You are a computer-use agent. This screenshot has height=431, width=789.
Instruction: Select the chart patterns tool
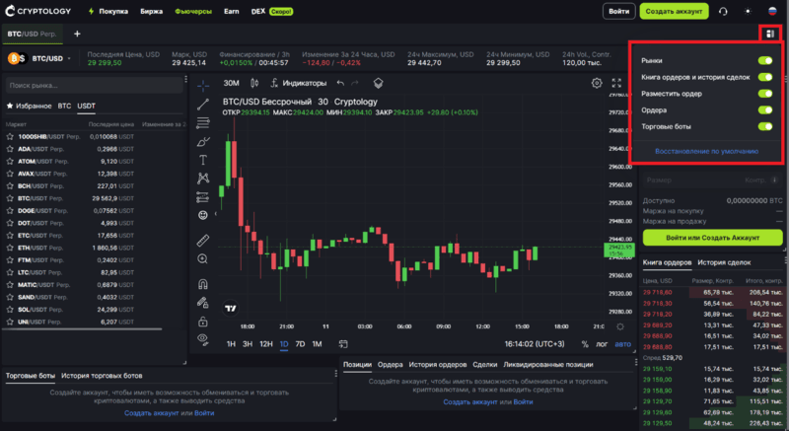[x=203, y=179]
